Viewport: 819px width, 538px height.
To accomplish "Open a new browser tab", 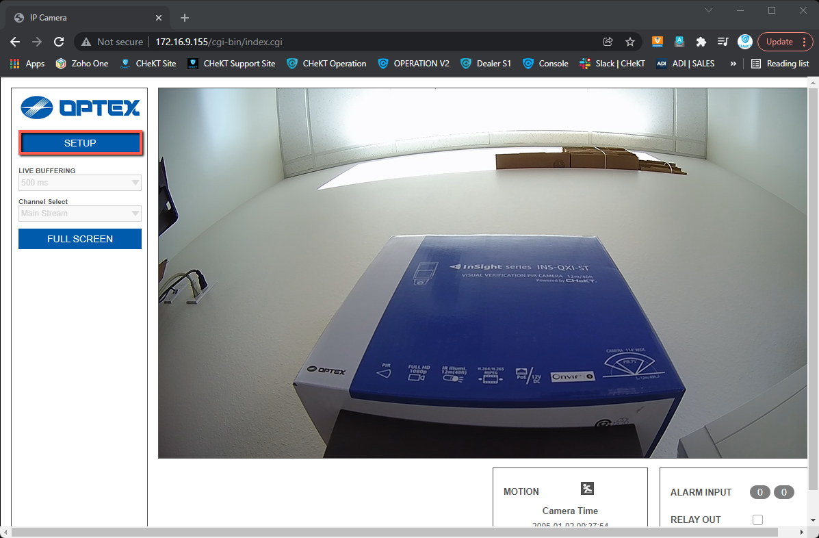I will [x=184, y=18].
